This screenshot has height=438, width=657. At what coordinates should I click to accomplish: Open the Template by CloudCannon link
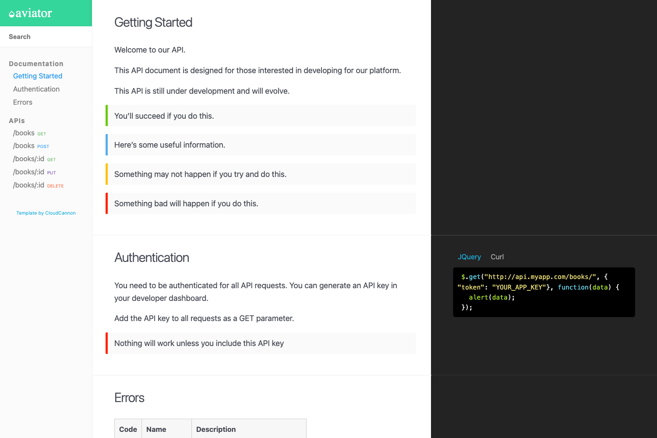point(46,213)
